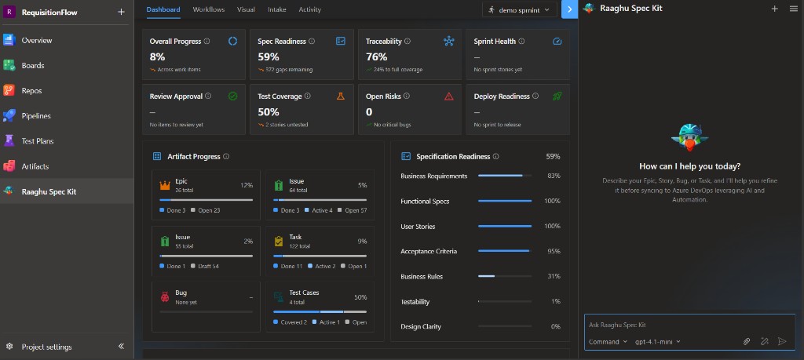This screenshot has width=804, height=360.
Task: Click the '2 stories untested' text
Action: point(287,125)
